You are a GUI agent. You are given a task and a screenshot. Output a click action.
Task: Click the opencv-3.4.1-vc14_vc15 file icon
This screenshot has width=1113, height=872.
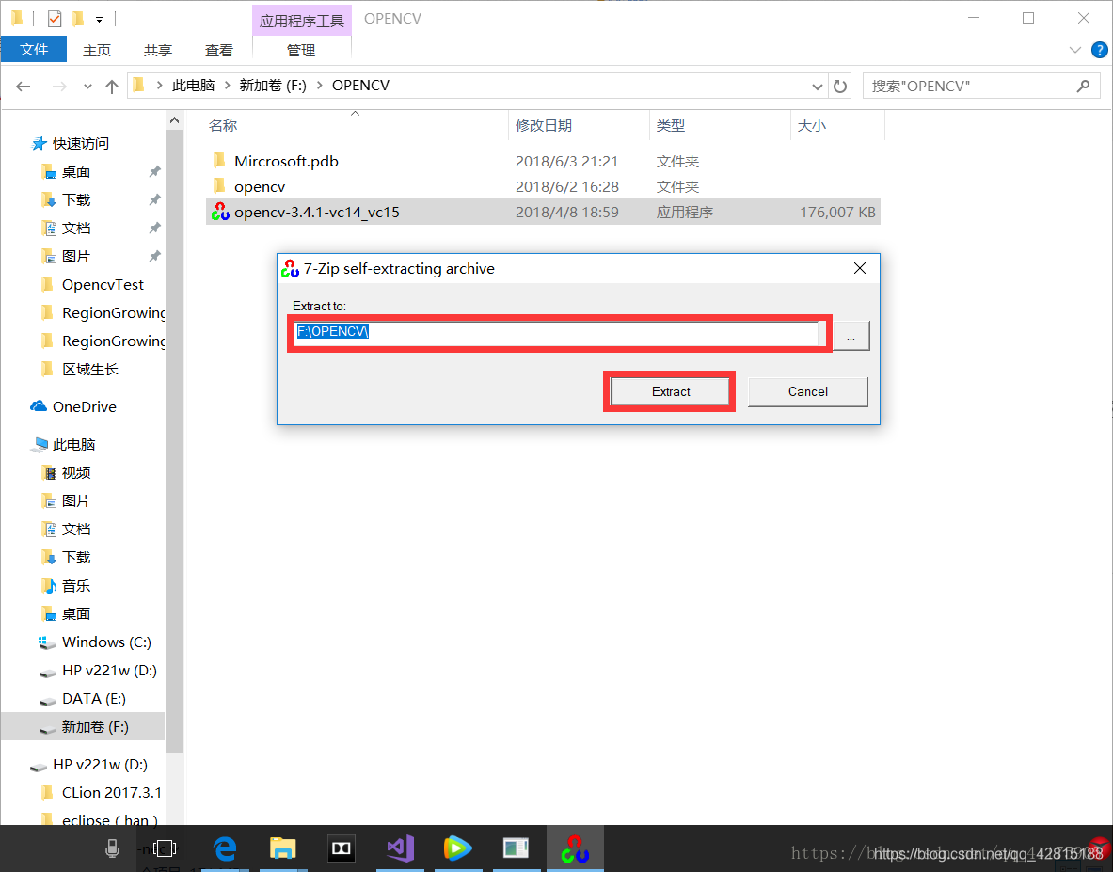[220, 212]
